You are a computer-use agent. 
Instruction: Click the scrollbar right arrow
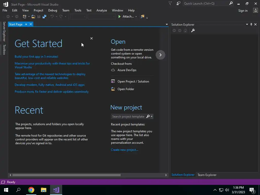pyautogui.click(x=166, y=175)
